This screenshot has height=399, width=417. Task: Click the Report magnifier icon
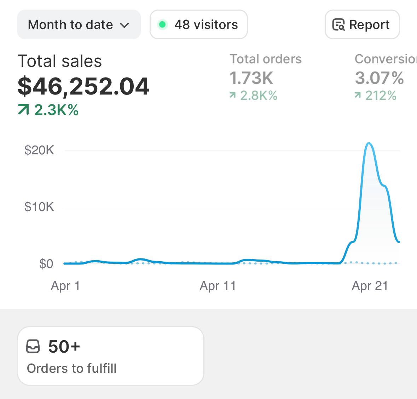click(338, 25)
